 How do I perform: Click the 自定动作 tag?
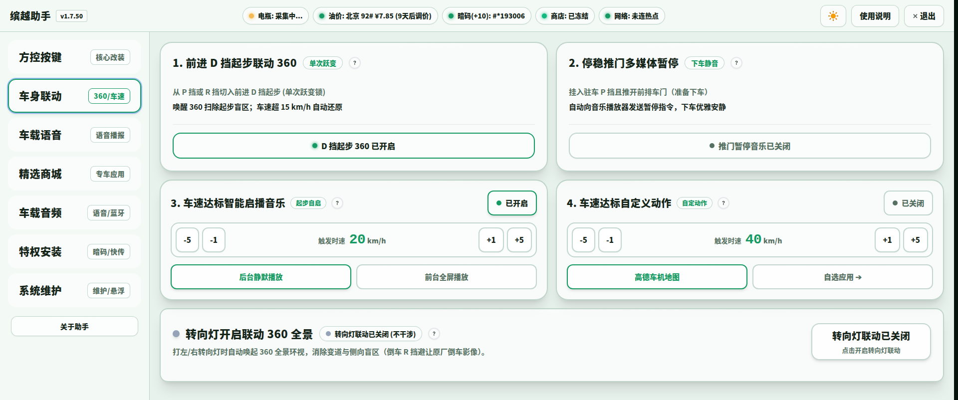pyautogui.click(x=695, y=203)
